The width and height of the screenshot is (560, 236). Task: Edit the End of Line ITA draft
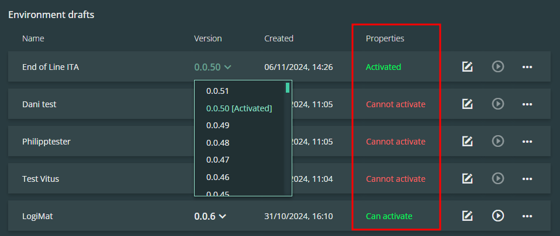pyautogui.click(x=467, y=66)
